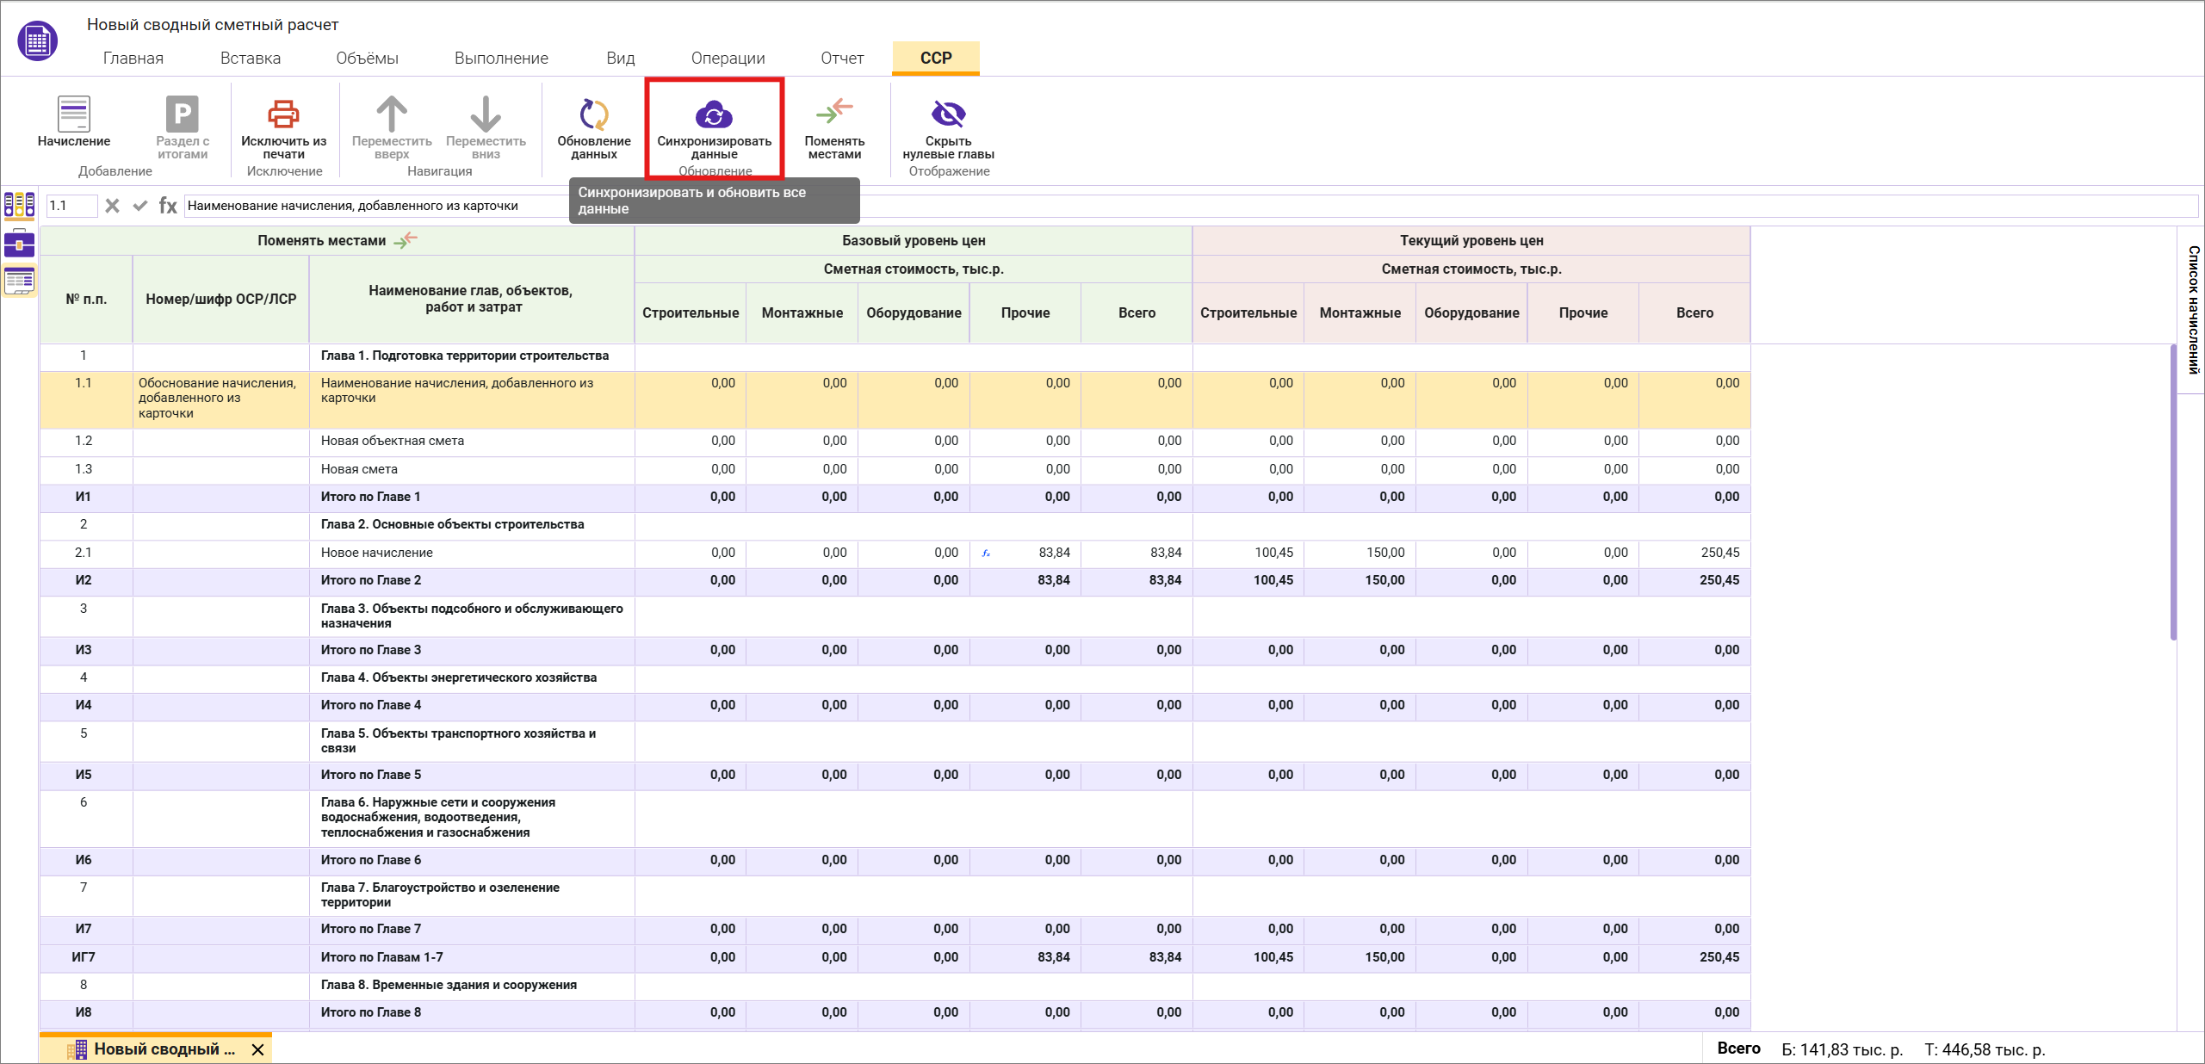Click Исключить из печати printer icon
2205x1064 pixels.
pyautogui.click(x=283, y=114)
